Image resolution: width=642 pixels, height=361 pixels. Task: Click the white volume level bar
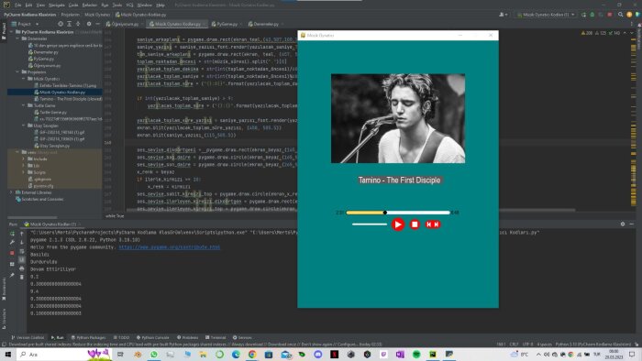pyautogui.click(x=370, y=224)
